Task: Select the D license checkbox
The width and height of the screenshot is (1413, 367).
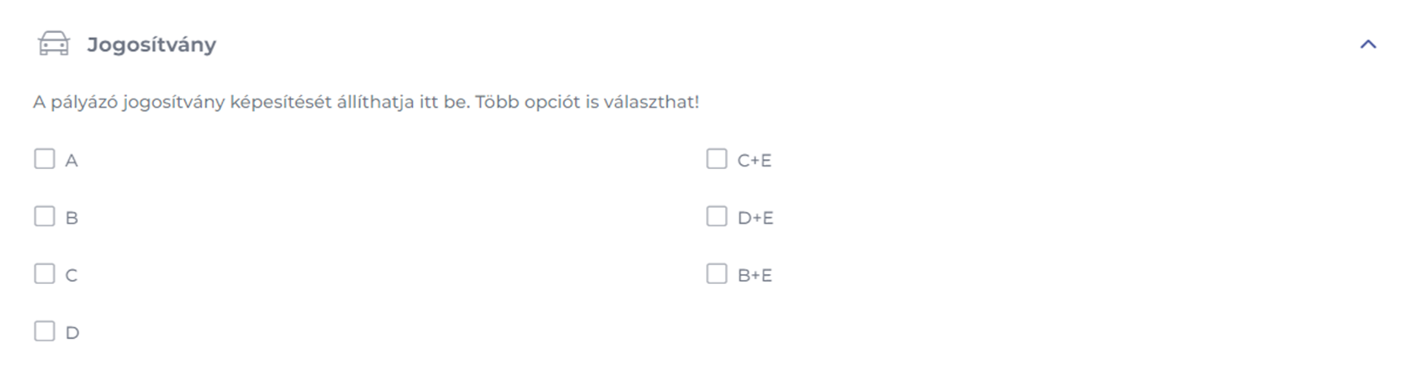Action: click(x=44, y=331)
